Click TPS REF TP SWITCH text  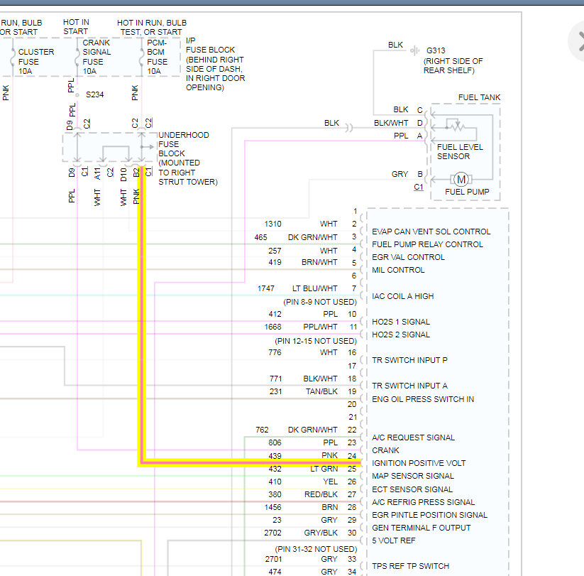(x=410, y=566)
